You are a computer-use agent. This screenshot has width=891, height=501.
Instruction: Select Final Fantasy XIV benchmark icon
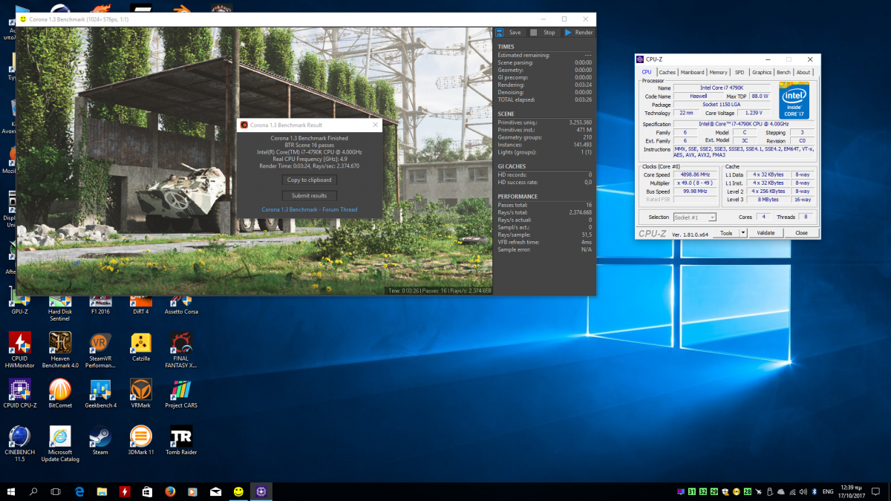181,350
